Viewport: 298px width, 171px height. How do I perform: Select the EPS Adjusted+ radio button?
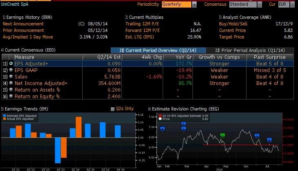pos(11,63)
